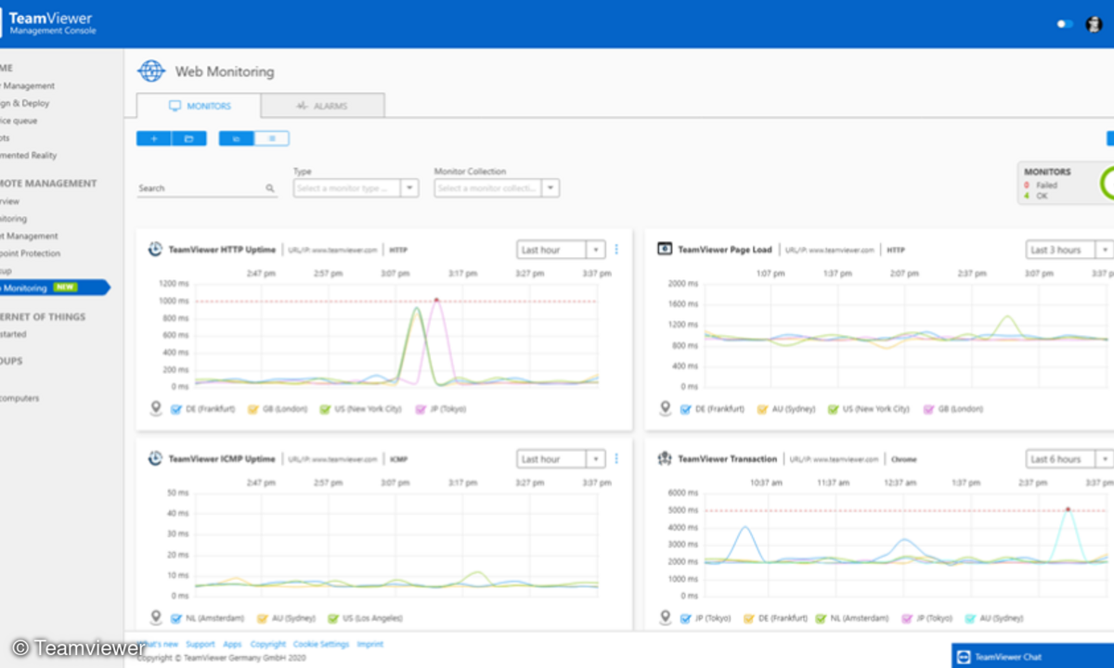1114x668 pixels.
Task: Open the TeamViewer Chat button
Action: pyautogui.click(x=1032, y=656)
